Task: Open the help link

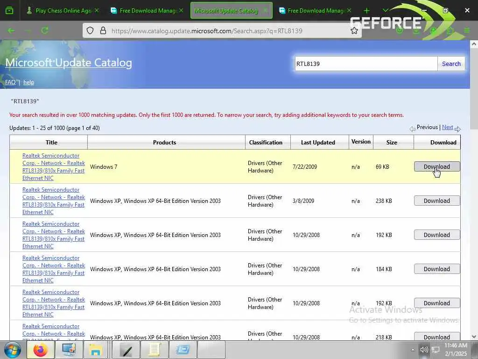Action: point(28,82)
